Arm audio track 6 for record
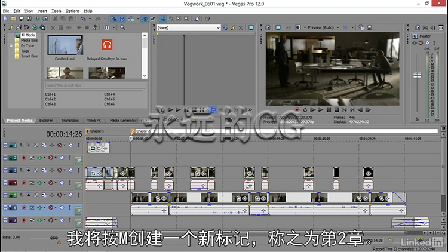 tap(24, 208)
